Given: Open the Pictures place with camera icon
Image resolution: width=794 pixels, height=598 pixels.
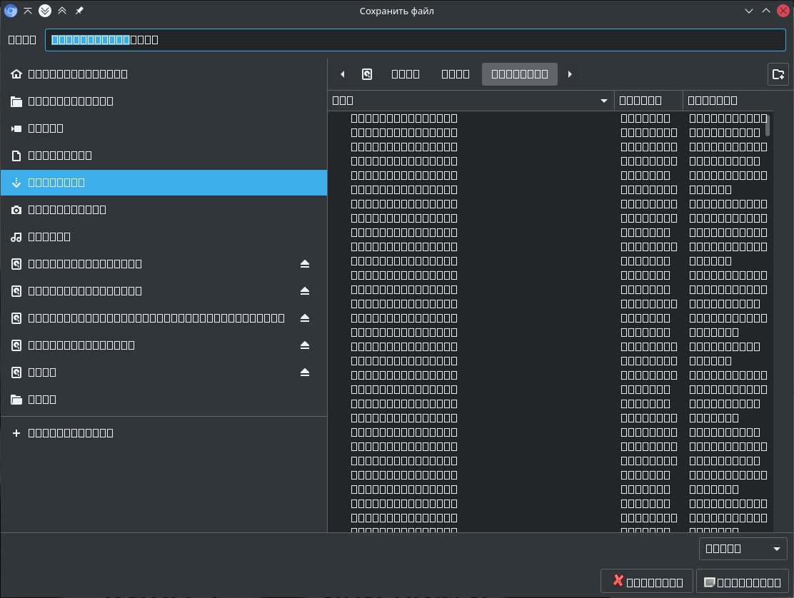Looking at the screenshot, I should tap(164, 210).
